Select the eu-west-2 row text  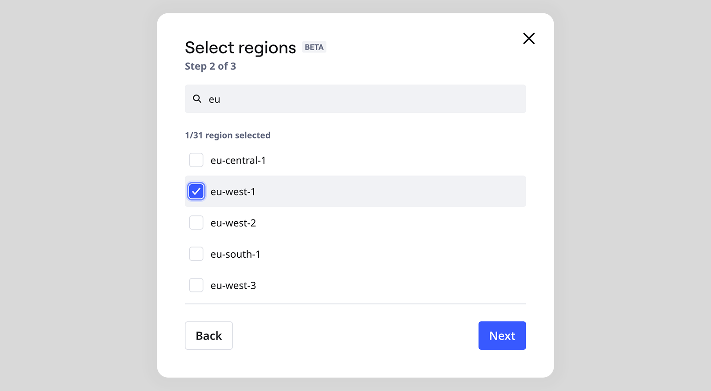pyautogui.click(x=233, y=223)
